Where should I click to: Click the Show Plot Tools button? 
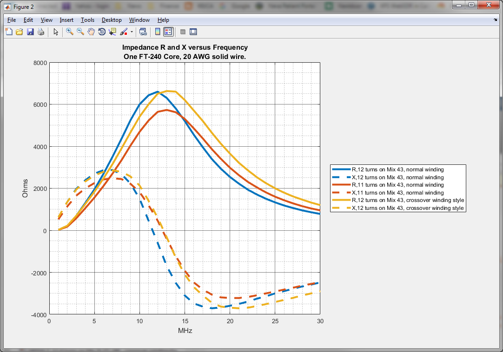[193, 32]
